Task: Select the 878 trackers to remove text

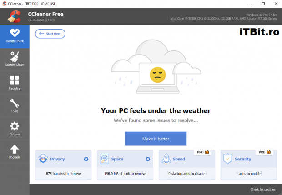Action: pos(63,174)
